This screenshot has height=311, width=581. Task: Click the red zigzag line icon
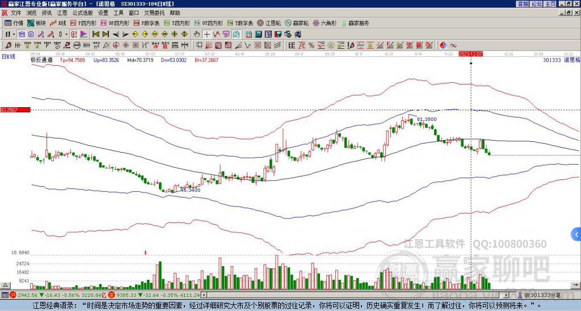coord(216,35)
